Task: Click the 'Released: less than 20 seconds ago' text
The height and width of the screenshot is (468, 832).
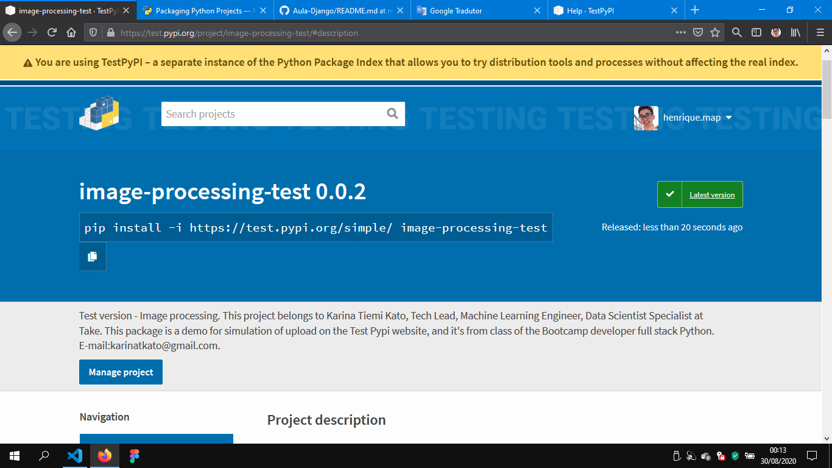Action: click(x=672, y=227)
